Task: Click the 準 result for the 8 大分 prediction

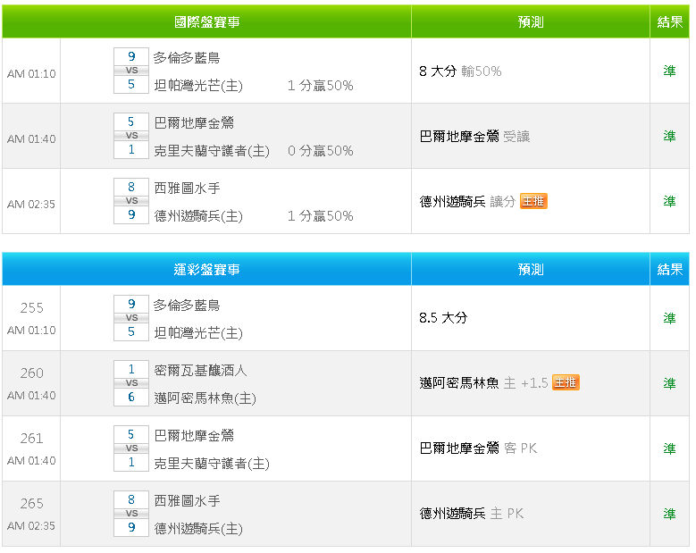Action: point(669,71)
